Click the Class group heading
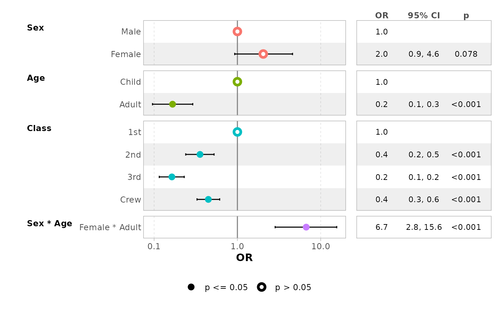This screenshot has width=502, height=311. [39, 129]
